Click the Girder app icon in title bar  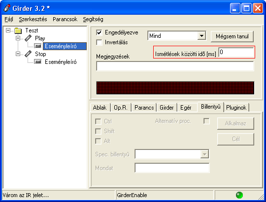click(x=7, y=8)
